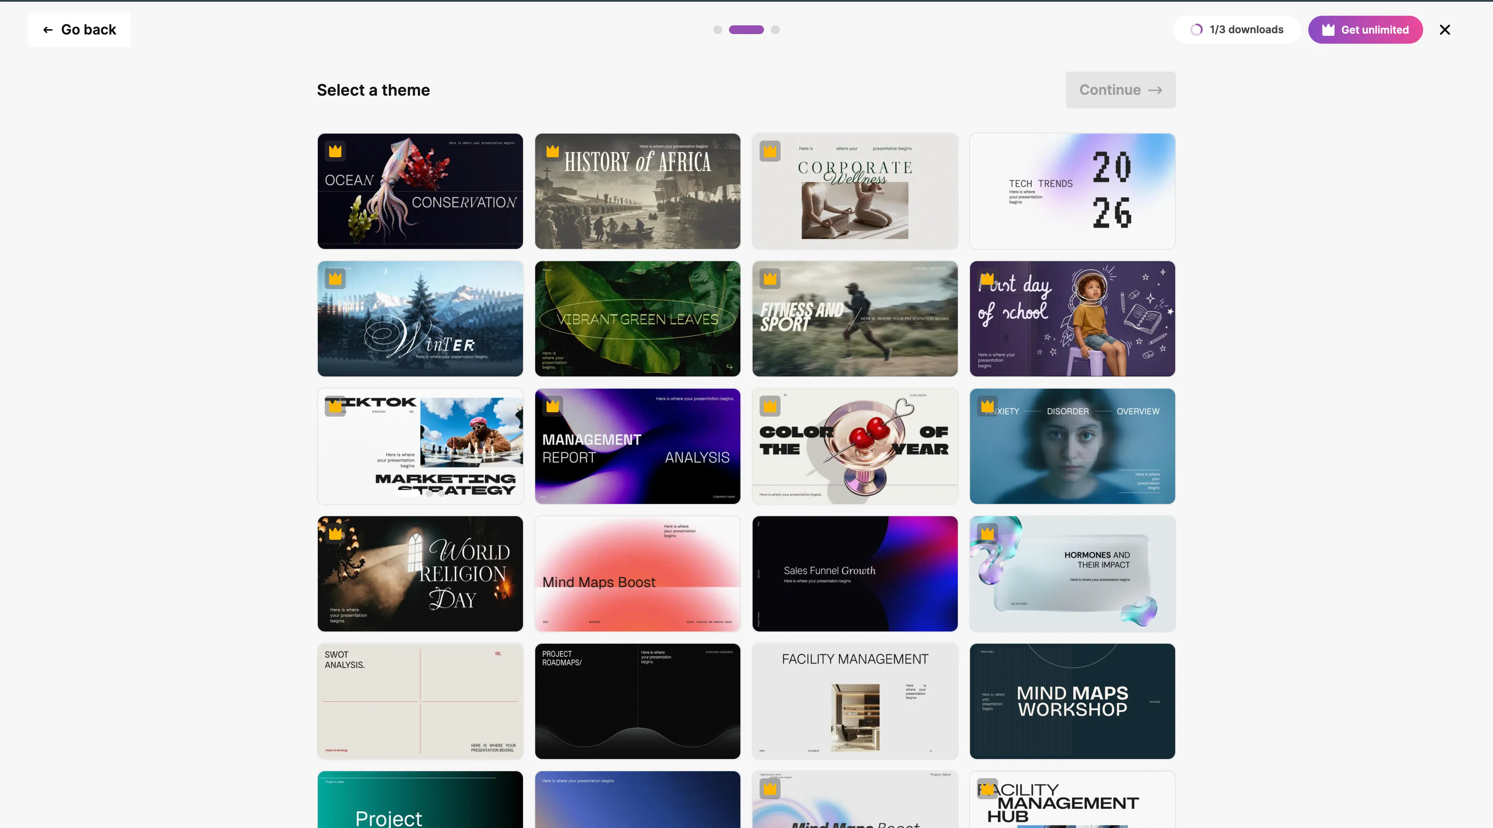Click the premium crown on Ocean Conservation theme
Viewport: 1493px width, 828px height.
[335, 152]
